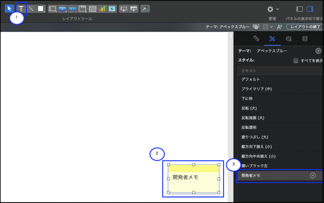Choose the Field/Control tool
Viewport: 324px width, 203px height.
(x=53, y=9)
